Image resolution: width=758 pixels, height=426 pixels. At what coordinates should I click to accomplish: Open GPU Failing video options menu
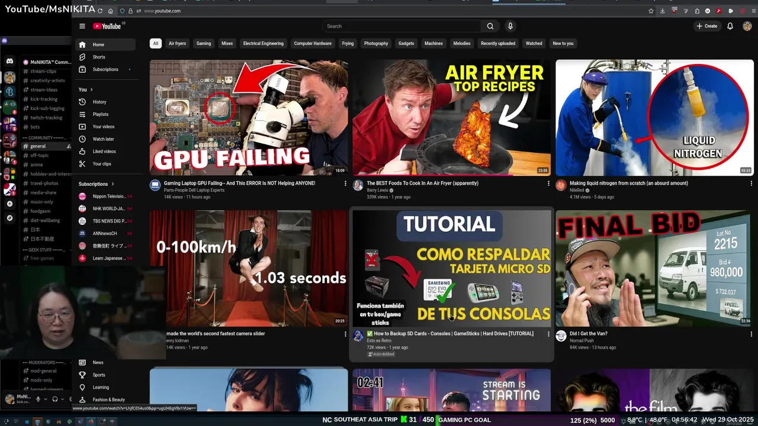tap(345, 183)
